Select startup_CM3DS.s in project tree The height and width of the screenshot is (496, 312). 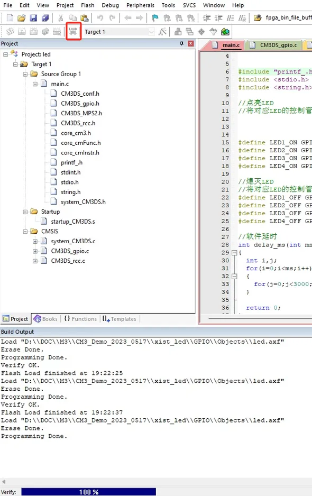click(x=73, y=222)
